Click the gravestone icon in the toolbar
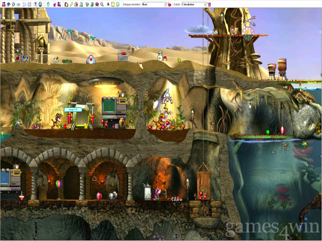 pos(81,4)
